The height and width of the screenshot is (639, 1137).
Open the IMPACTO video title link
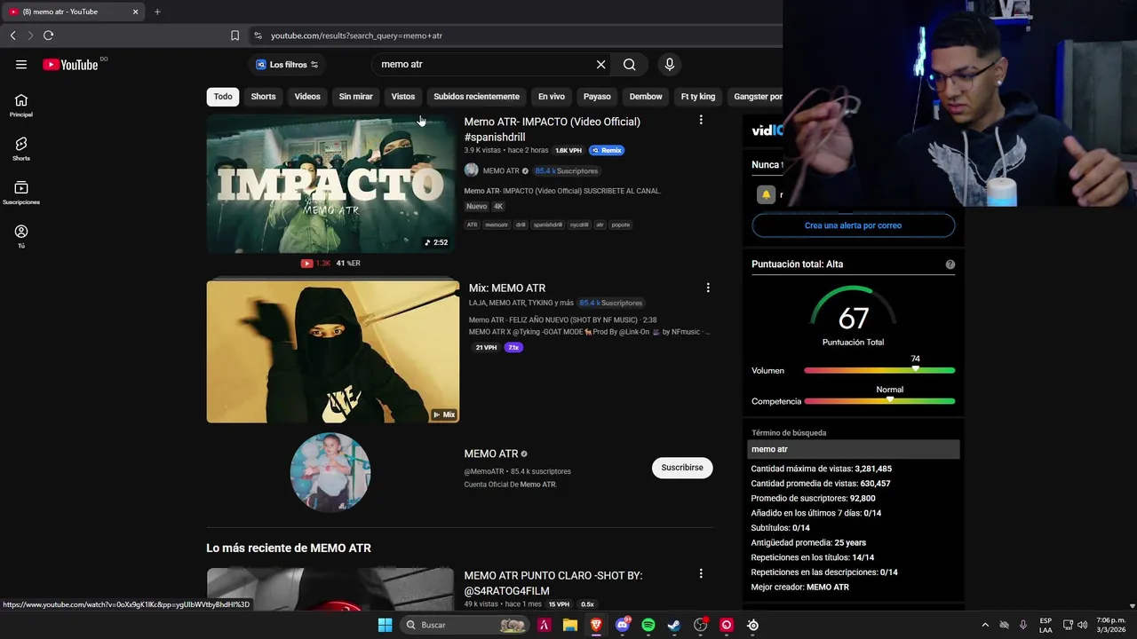pos(552,130)
